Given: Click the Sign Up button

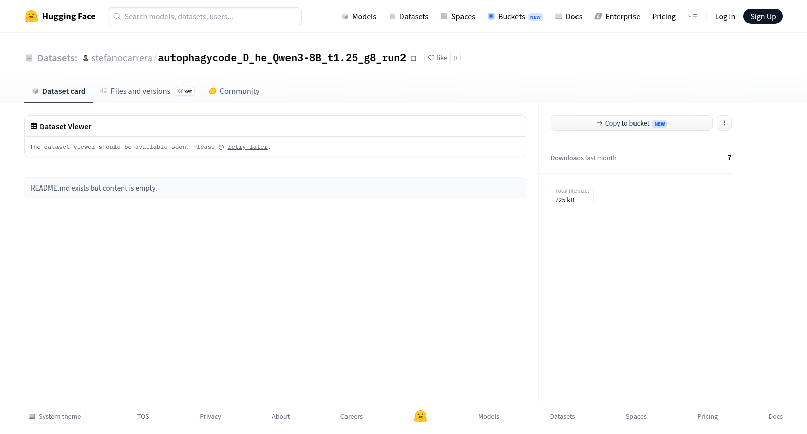Looking at the screenshot, I should coord(763,16).
